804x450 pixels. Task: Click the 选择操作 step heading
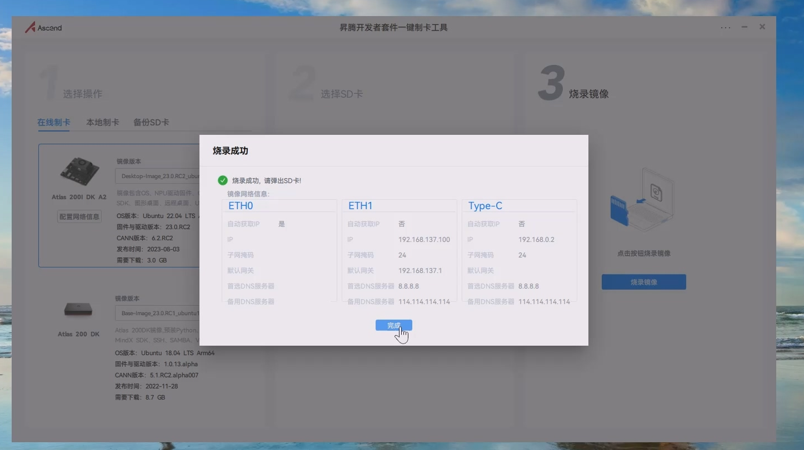click(82, 94)
